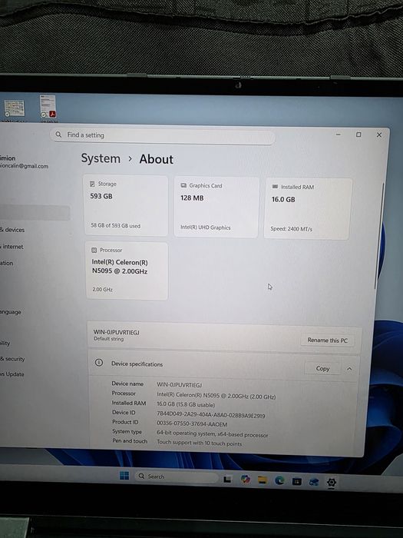Click the Rename this PC button
This screenshot has height=538, width=403.
pyautogui.click(x=327, y=340)
